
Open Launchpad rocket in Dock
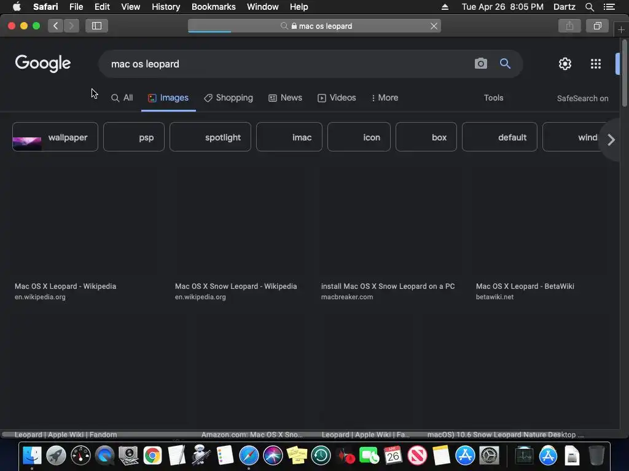point(56,456)
